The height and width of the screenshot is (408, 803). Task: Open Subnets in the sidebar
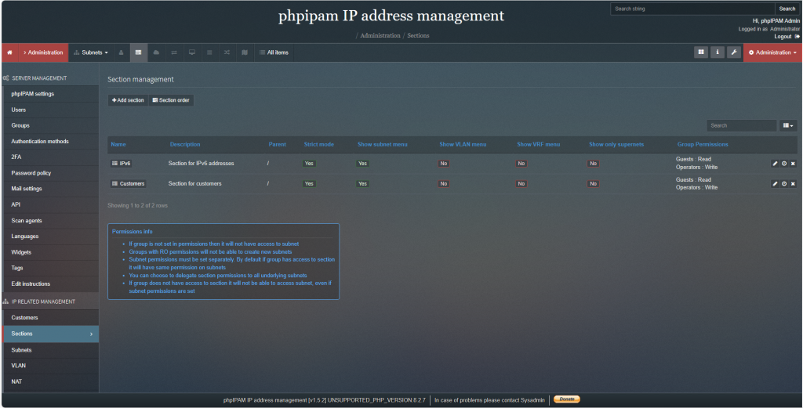pyautogui.click(x=51, y=350)
